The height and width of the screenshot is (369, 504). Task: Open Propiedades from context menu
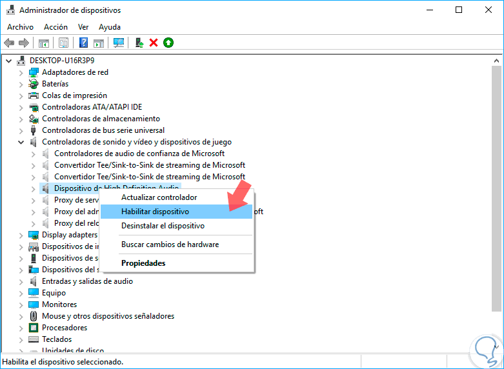[x=176, y=263]
